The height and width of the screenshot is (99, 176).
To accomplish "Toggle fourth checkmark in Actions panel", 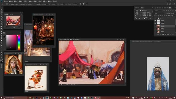I will tap(135, 16).
